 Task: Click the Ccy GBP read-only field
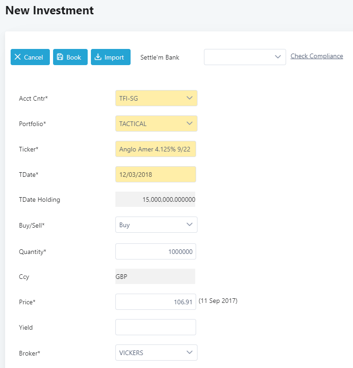click(155, 277)
